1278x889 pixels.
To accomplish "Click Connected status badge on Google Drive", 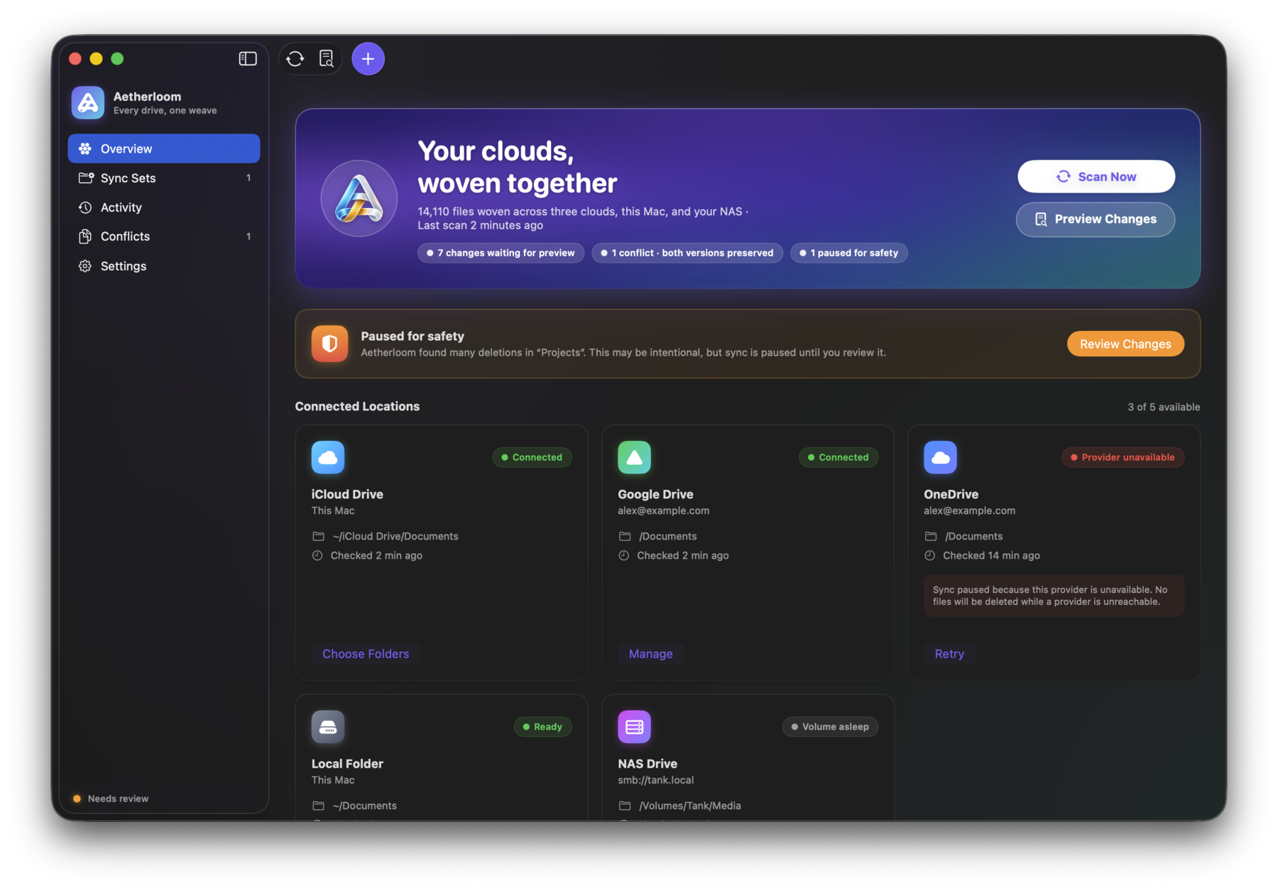I will 839,457.
